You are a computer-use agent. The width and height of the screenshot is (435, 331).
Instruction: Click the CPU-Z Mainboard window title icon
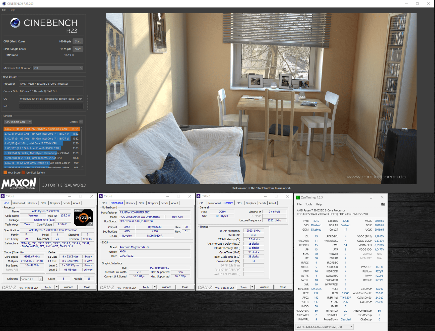click(101, 196)
